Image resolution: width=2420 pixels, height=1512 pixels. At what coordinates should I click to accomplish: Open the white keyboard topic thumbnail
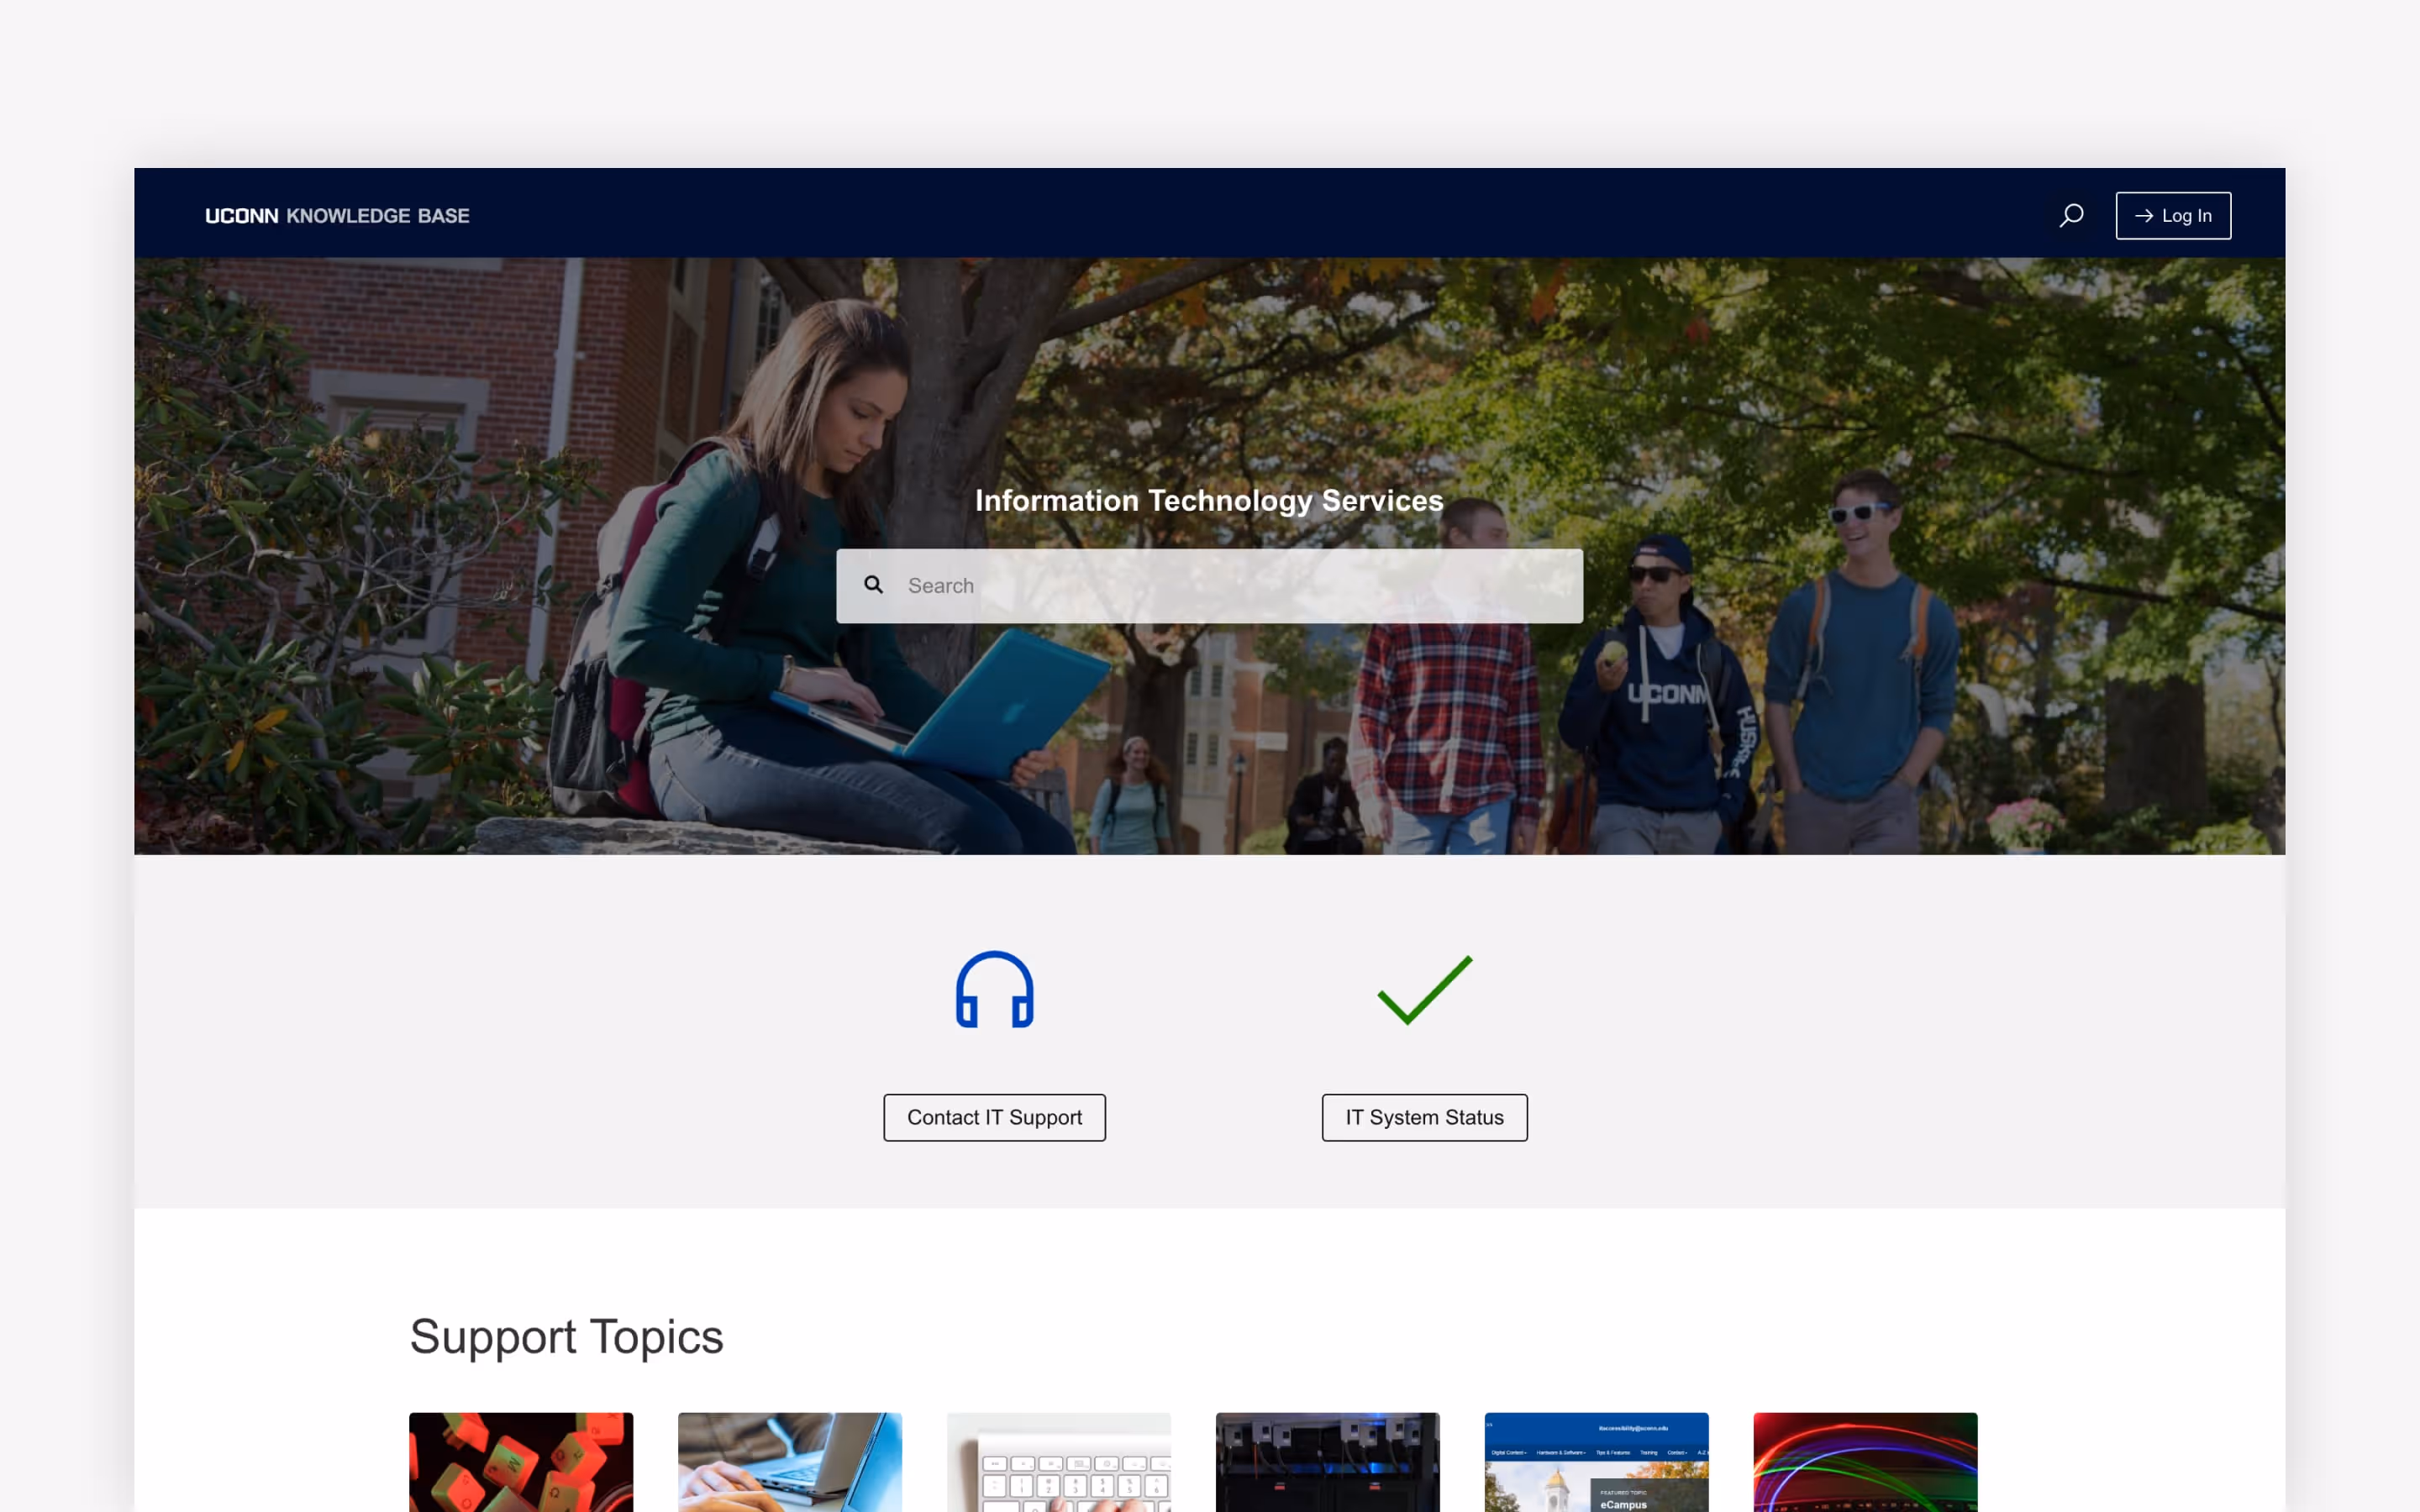pyautogui.click(x=1058, y=1461)
